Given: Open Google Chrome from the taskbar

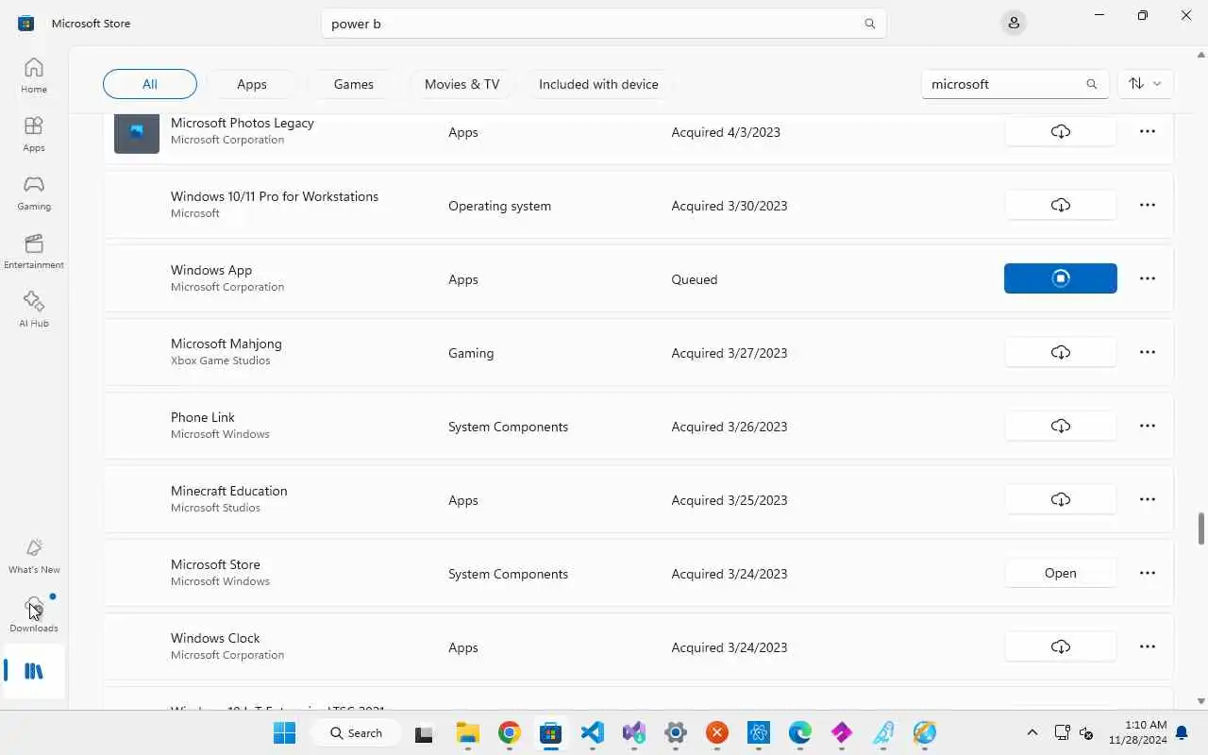Looking at the screenshot, I should (509, 732).
